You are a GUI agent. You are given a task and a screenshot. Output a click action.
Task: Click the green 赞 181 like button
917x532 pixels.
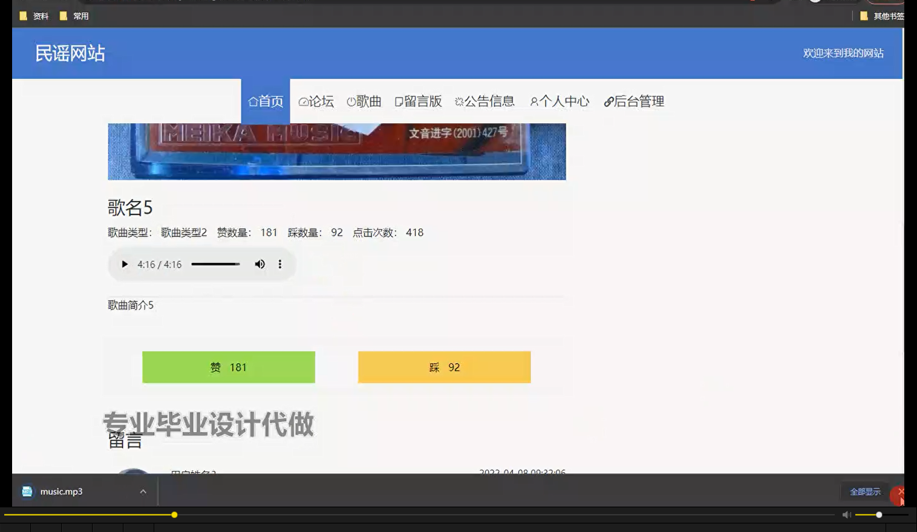(x=228, y=367)
